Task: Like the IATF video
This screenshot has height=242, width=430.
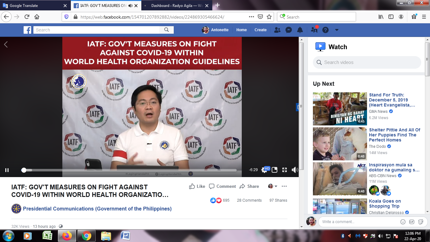Action: [197, 186]
